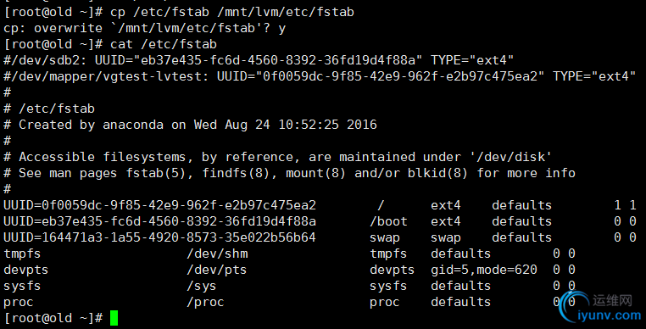Click the final root@old shell prompt
Image resolution: width=646 pixels, height=329 pixels.
point(53,318)
